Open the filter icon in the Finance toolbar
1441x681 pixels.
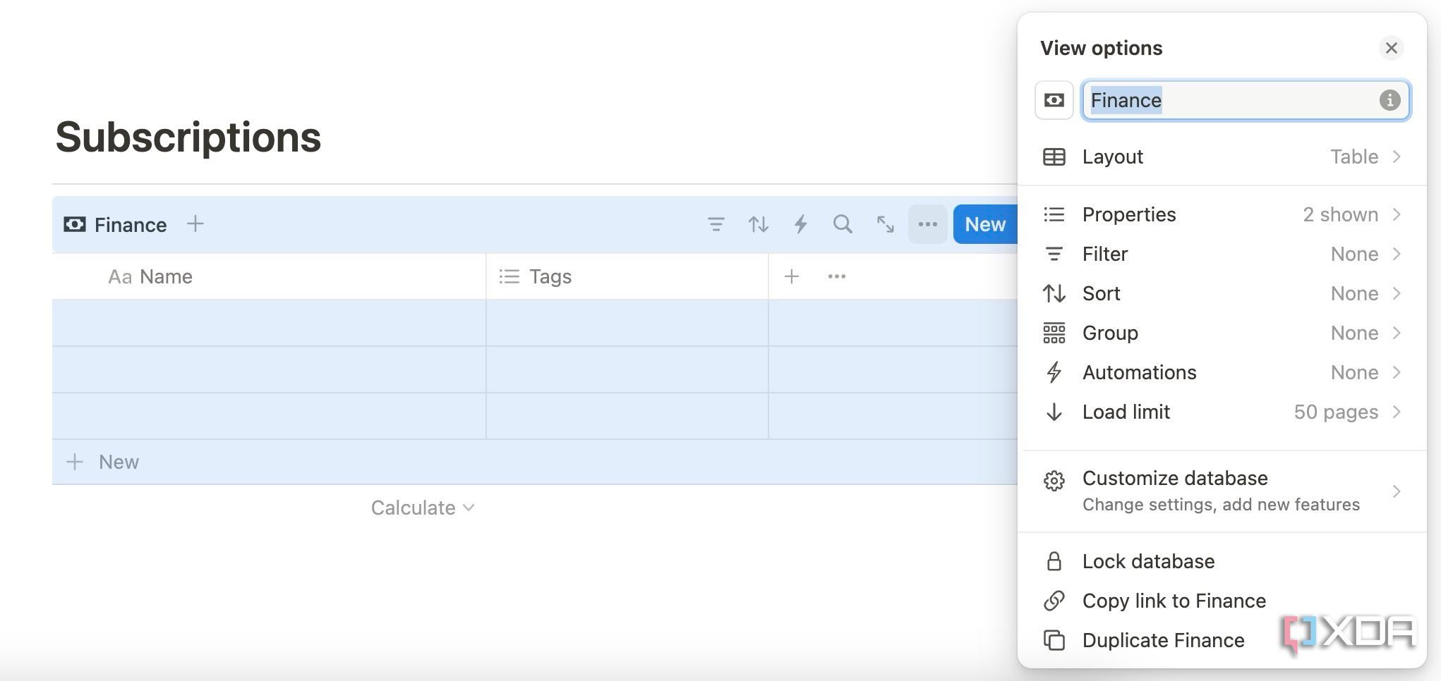[716, 224]
